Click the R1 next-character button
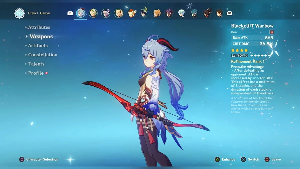This screenshot has height=169, width=300. click(229, 13)
